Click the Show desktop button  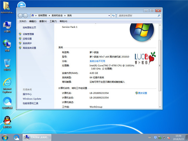pyautogui.click(x=187, y=137)
